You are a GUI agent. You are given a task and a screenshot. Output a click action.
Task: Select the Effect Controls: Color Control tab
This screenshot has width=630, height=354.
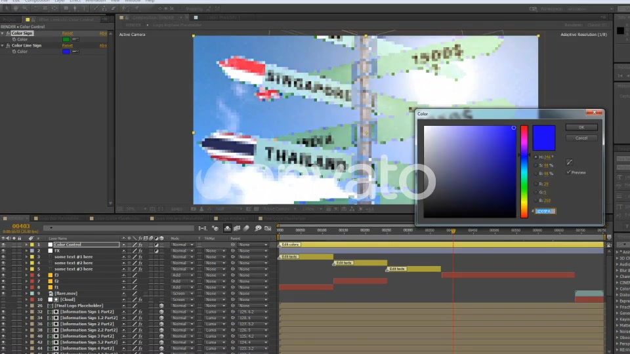[66, 19]
